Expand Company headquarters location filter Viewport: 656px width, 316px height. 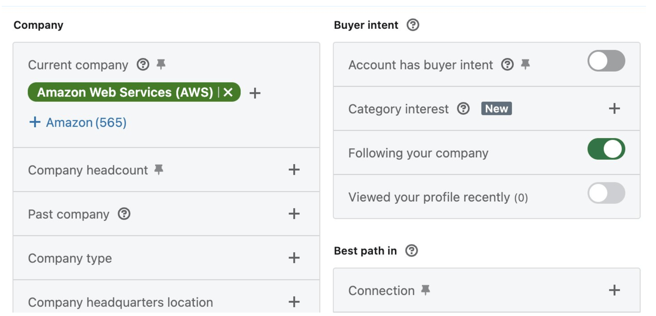[294, 302]
